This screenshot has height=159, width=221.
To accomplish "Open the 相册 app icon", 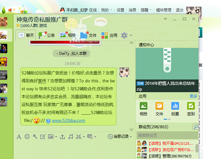I will 144,106.
